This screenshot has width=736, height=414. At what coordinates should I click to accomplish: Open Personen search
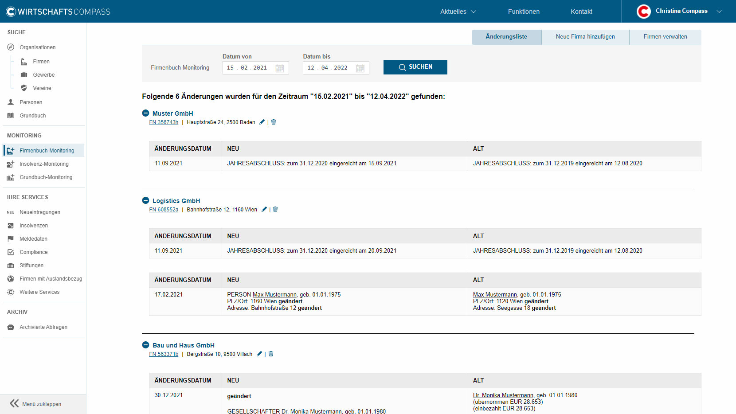pyautogui.click(x=31, y=102)
